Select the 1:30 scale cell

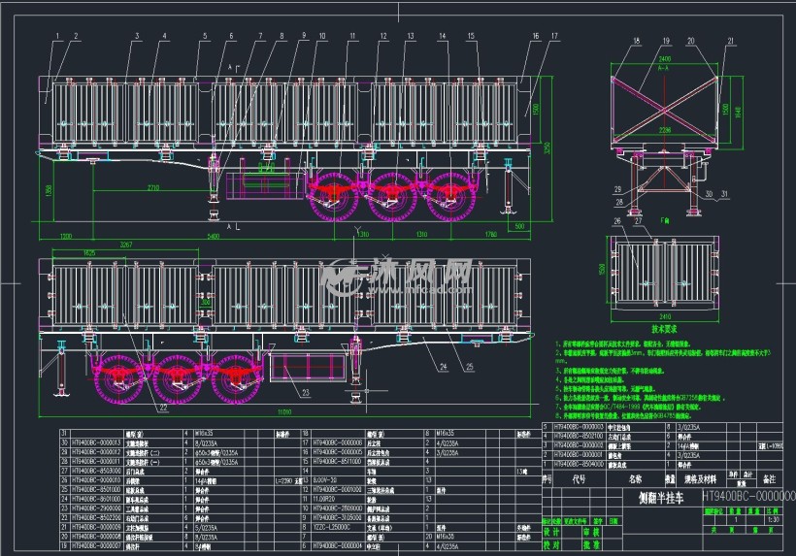(x=771, y=519)
